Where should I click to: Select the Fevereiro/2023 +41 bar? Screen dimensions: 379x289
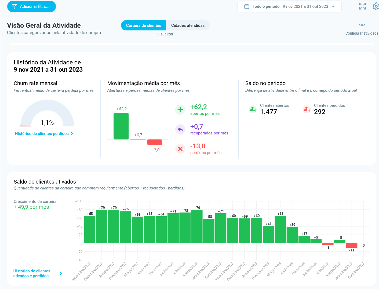pos(268,235)
